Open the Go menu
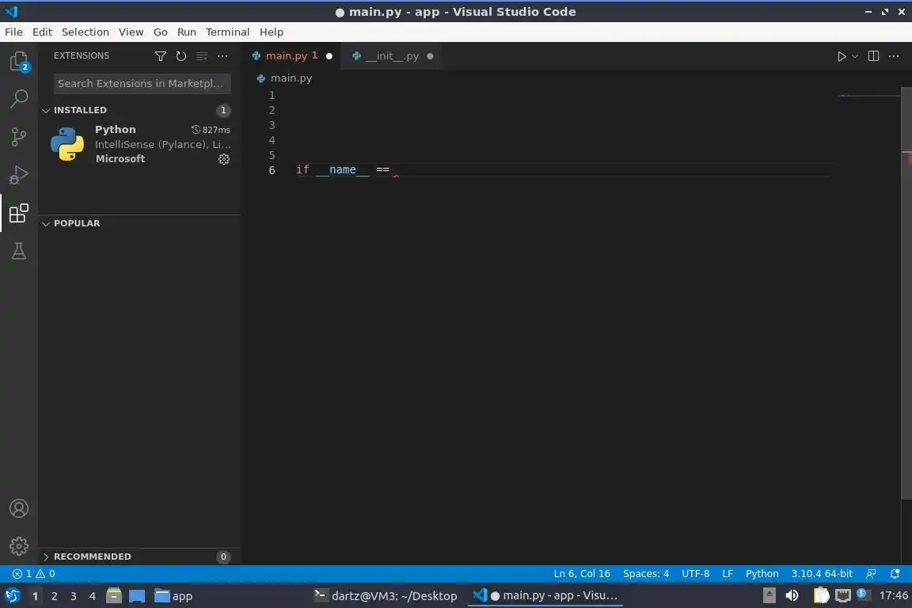Image resolution: width=912 pixels, height=608 pixels. click(x=161, y=32)
